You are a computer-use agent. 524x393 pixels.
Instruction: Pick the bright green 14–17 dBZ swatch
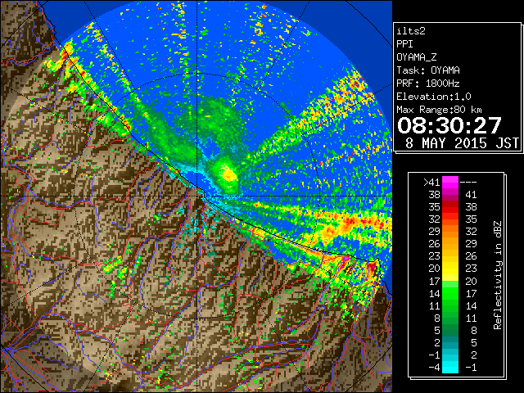450,293
